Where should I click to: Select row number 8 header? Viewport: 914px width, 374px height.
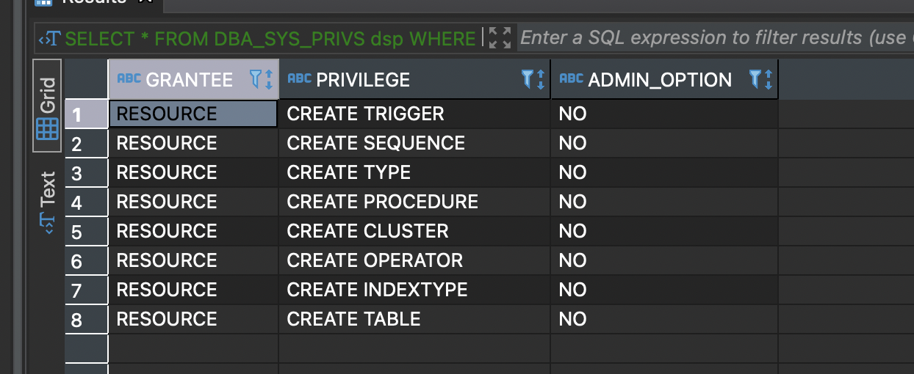coord(86,319)
